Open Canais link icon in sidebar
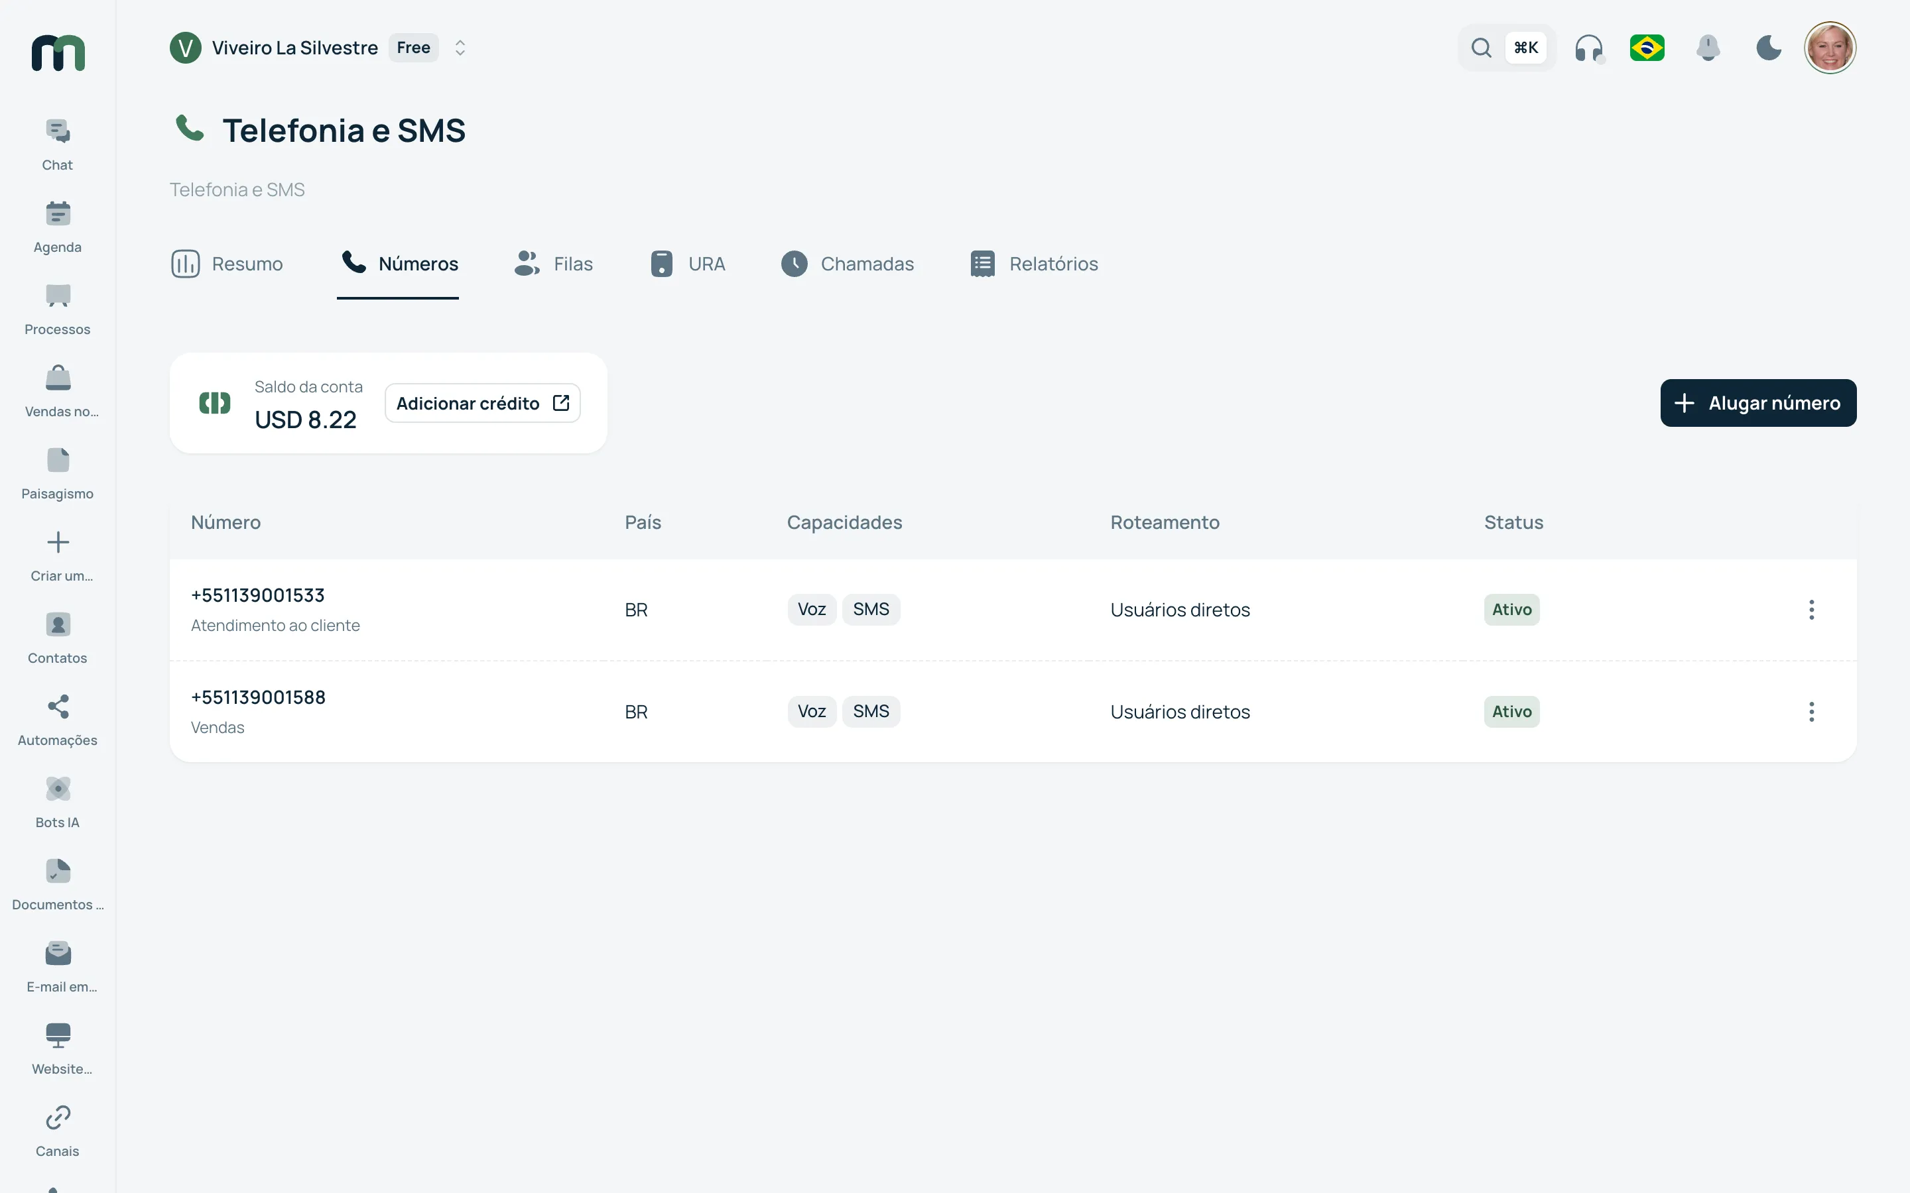The height and width of the screenshot is (1193, 1910). tap(58, 1117)
